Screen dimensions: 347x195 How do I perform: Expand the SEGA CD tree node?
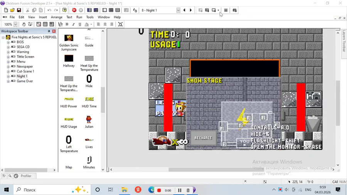[8, 47]
